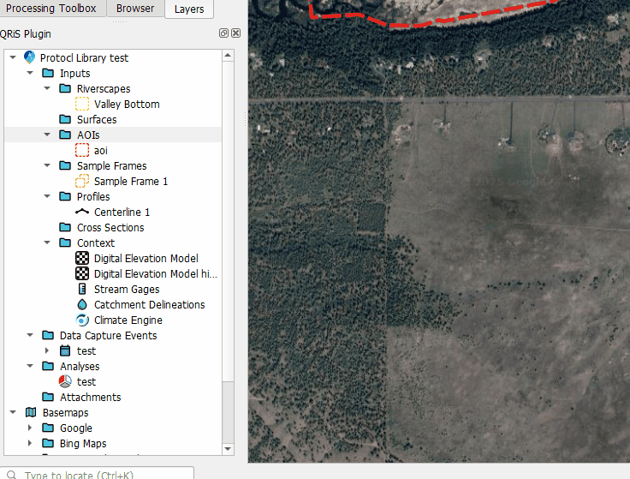Collapse the Data Capture Events folder
630x479 pixels.
tap(30, 335)
